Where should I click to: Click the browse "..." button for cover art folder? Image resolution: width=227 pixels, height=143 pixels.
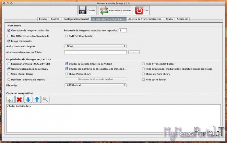tap(134, 52)
